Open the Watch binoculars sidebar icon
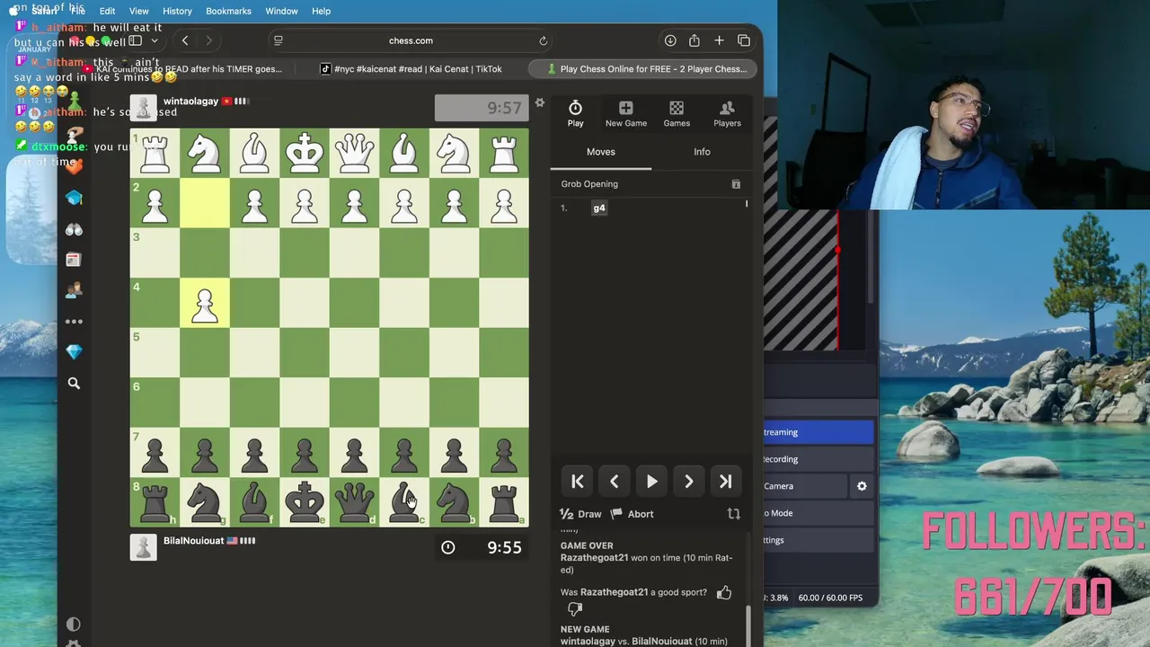The image size is (1150, 647). [74, 230]
